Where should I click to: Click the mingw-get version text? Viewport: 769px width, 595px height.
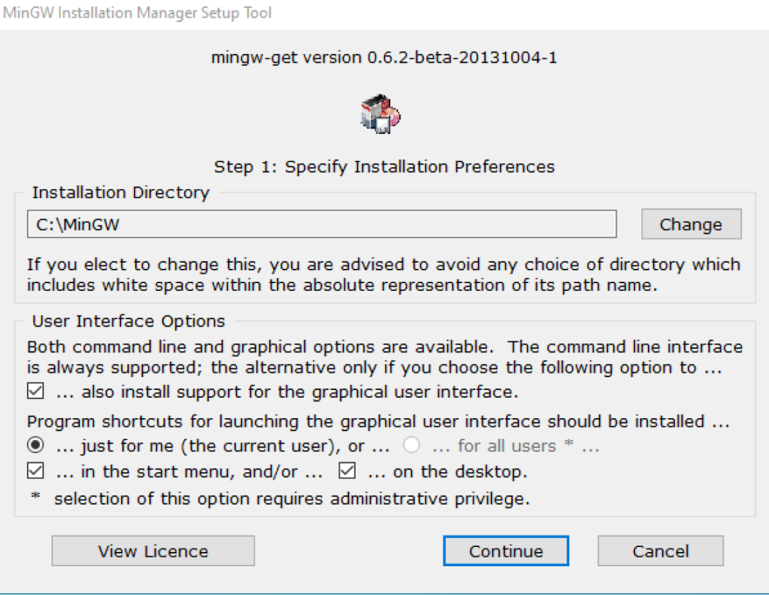coord(383,58)
